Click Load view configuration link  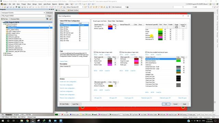66,91
